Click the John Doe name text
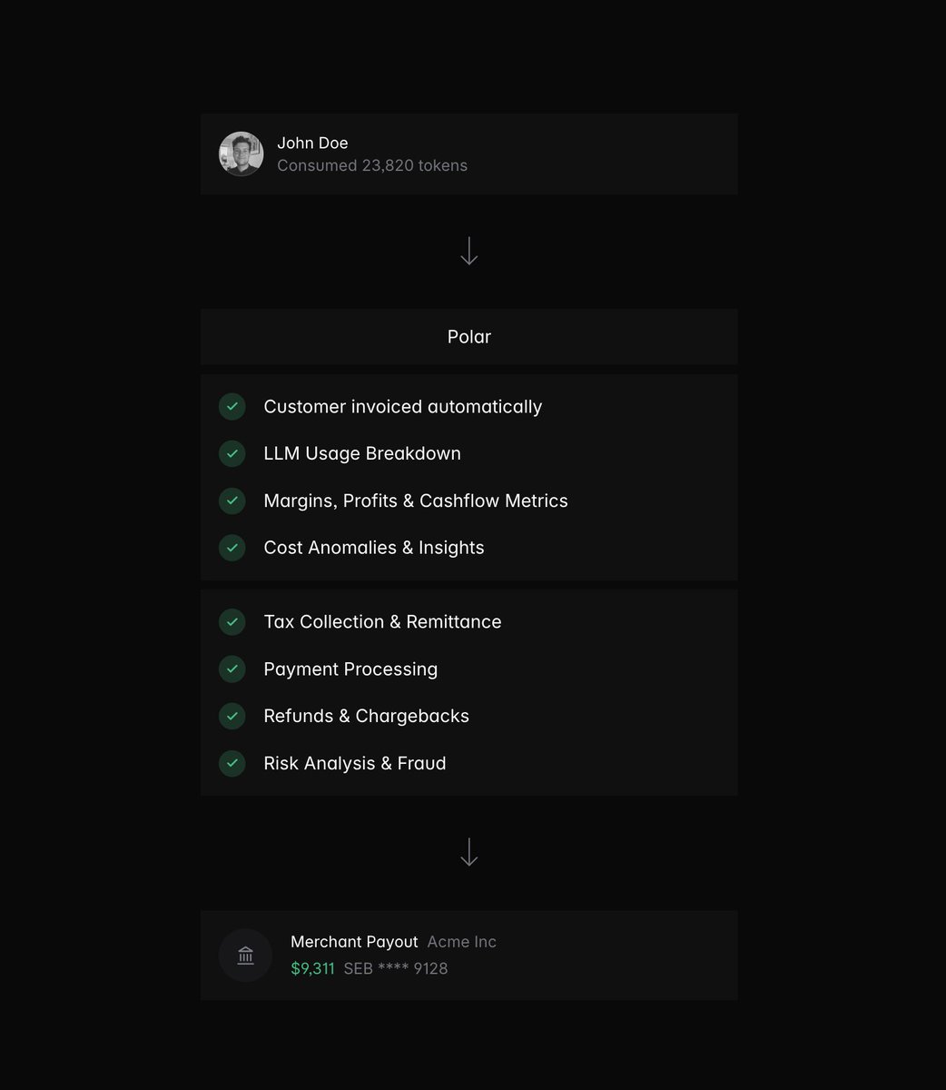Image resolution: width=946 pixels, height=1090 pixels. tap(312, 143)
